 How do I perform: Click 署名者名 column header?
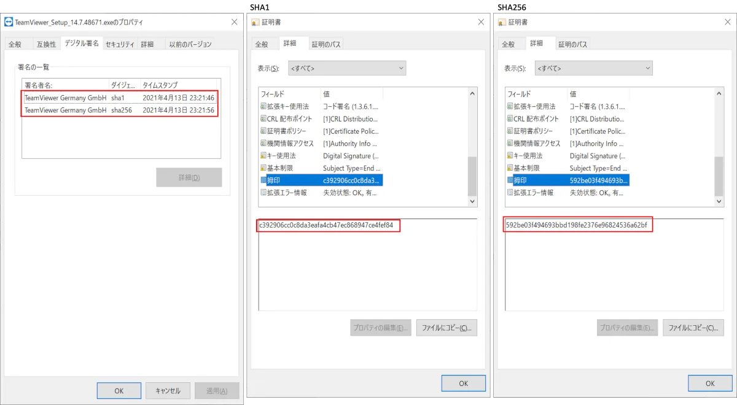[66, 85]
